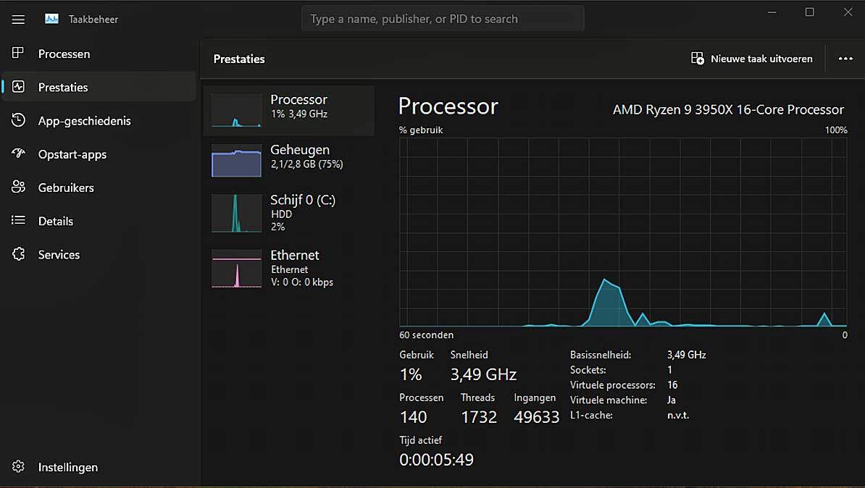865x488 pixels.
Task: Focus the name, publisher, or PID search box
Action: [443, 19]
